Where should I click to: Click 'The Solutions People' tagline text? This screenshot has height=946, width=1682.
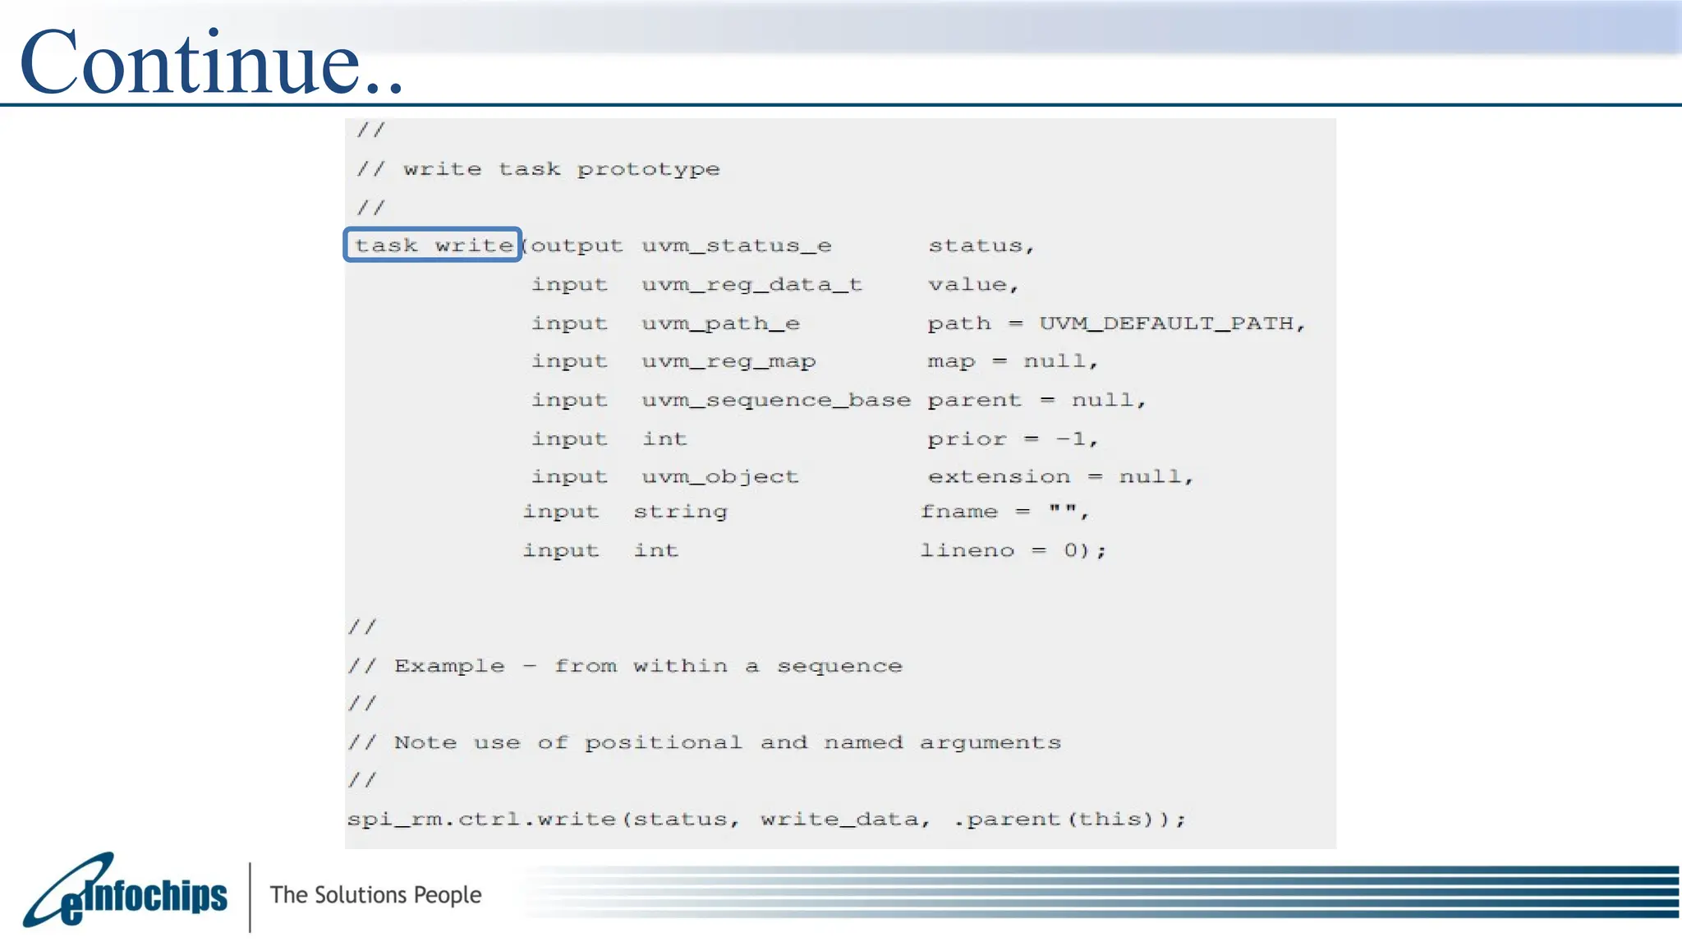click(375, 894)
